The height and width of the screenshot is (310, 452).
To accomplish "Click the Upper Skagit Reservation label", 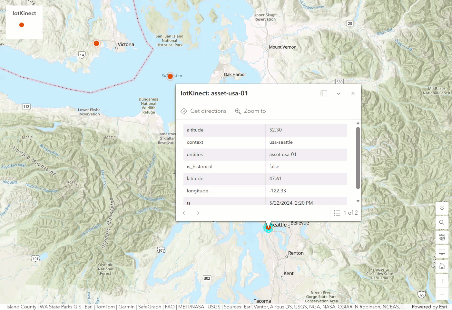I will 265,17.
